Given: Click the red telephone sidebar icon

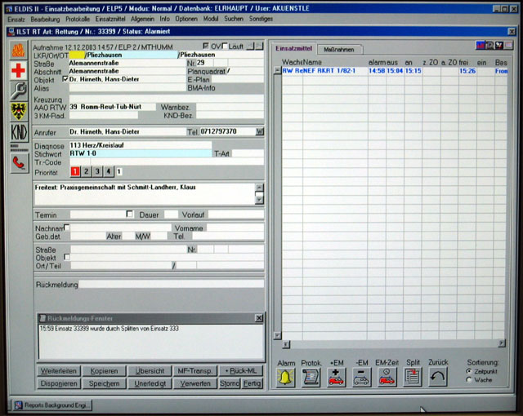Looking at the screenshot, I should (x=18, y=162).
